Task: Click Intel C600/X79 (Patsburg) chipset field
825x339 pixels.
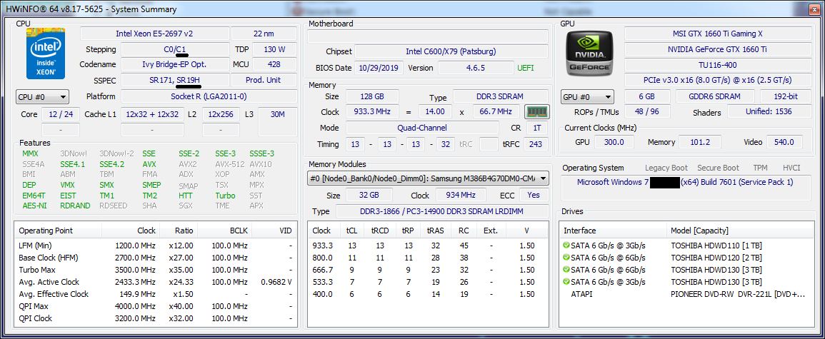Action: pyautogui.click(x=451, y=51)
